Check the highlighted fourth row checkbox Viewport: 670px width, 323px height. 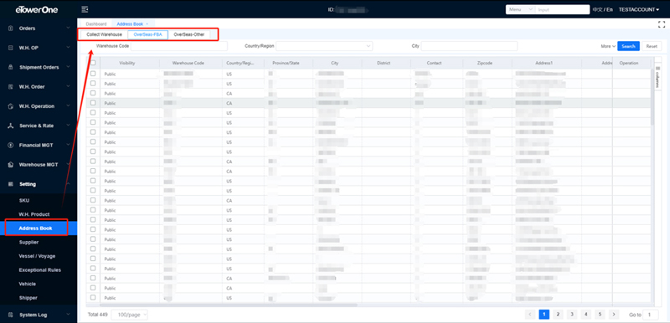93,103
